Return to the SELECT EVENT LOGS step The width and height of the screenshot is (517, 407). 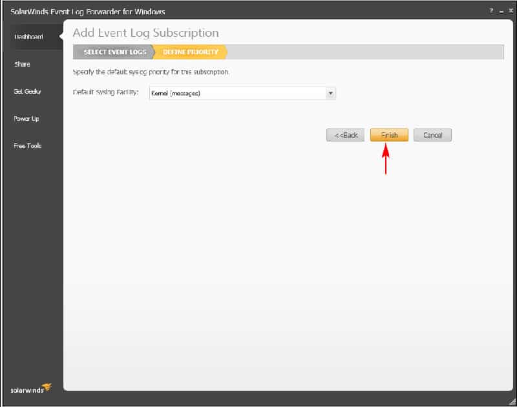114,52
